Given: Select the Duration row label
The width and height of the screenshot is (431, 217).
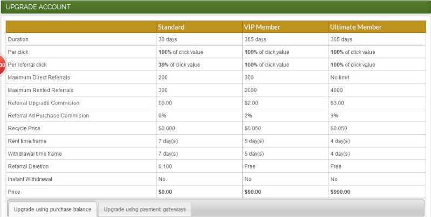Looking at the screenshot, I should pos(18,39).
